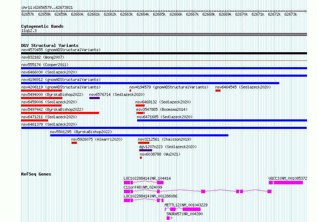Click the red nsv6469132 variant block

(x=140, y=105)
